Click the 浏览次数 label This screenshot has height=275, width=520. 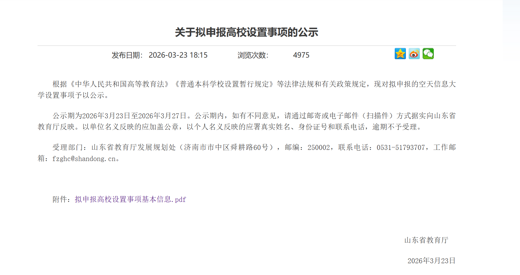click(253, 55)
